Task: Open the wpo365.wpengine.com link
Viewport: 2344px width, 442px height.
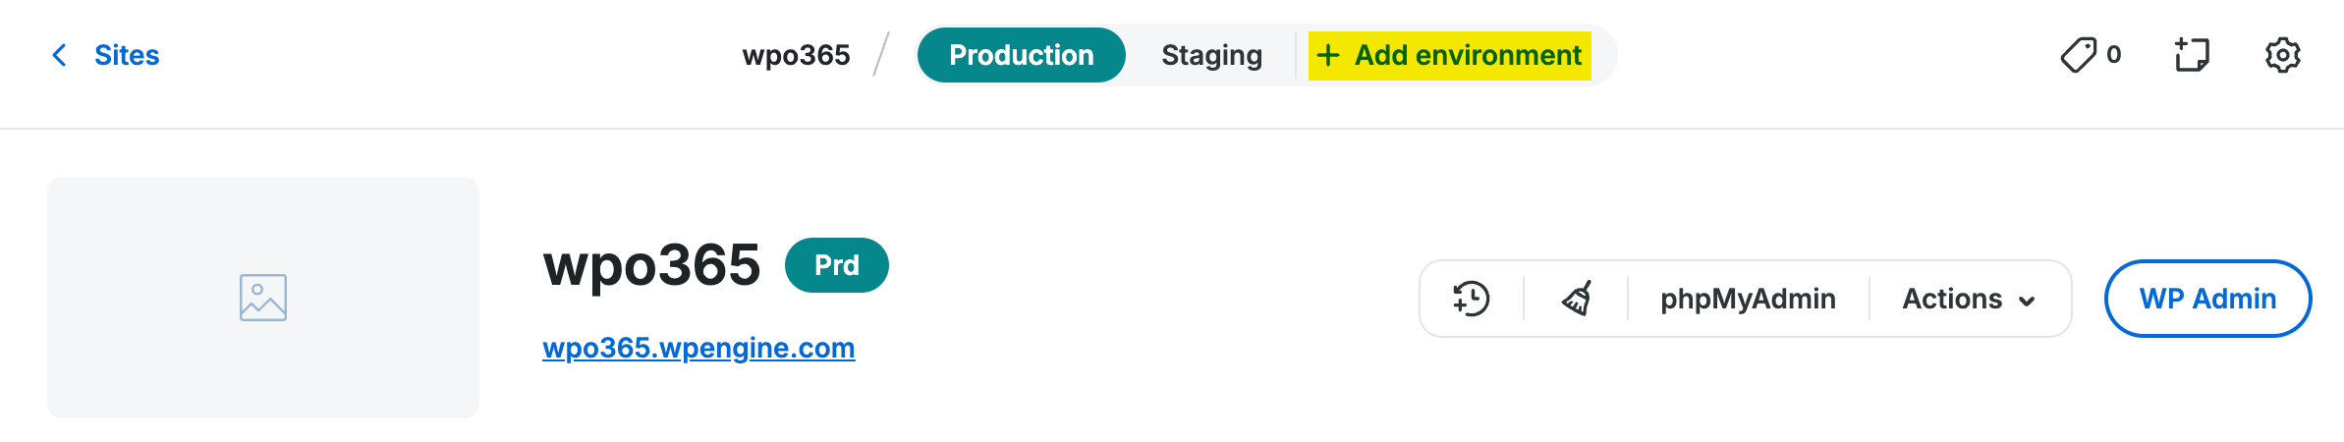Action: click(x=698, y=348)
